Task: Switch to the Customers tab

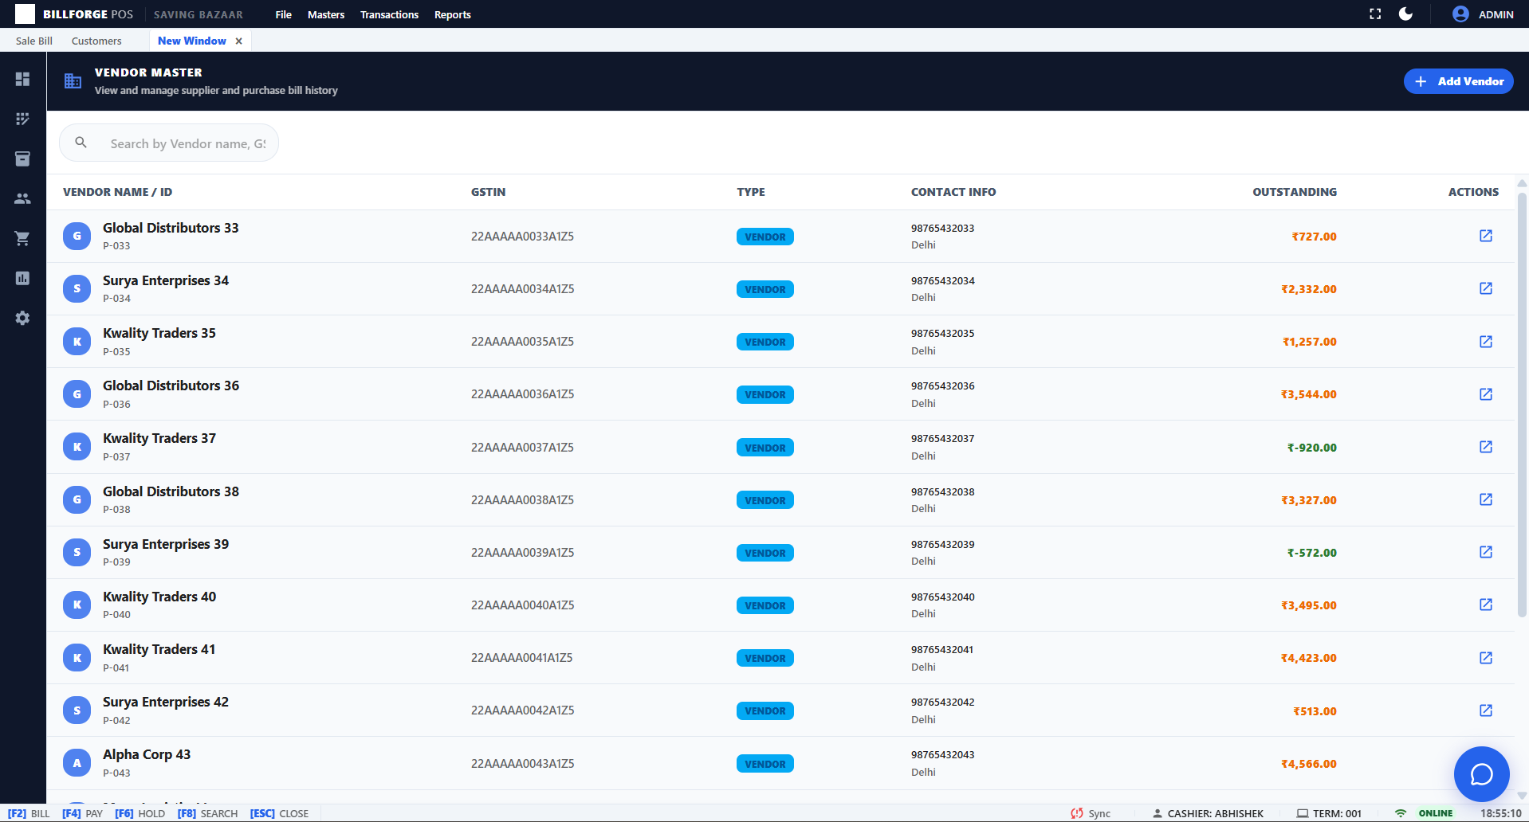Action: 96,41
